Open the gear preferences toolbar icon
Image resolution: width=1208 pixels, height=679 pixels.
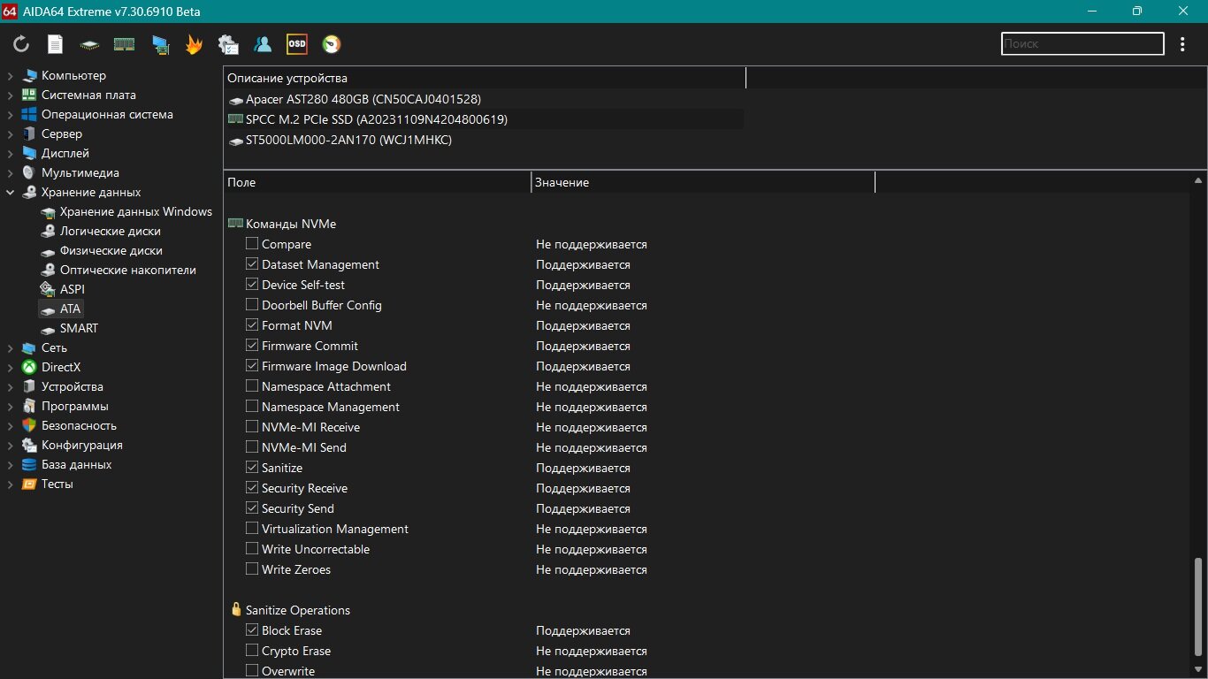point(228,44)
